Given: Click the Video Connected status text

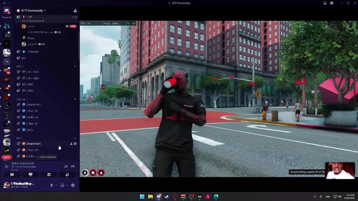Looking at the screenshot, I should pos(22,163).
